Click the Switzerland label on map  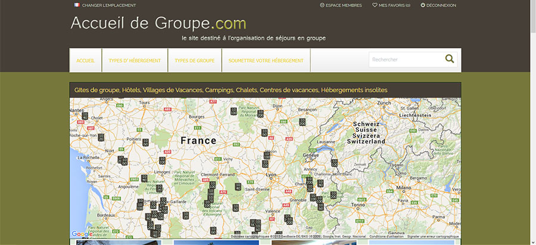pos(366,141)
